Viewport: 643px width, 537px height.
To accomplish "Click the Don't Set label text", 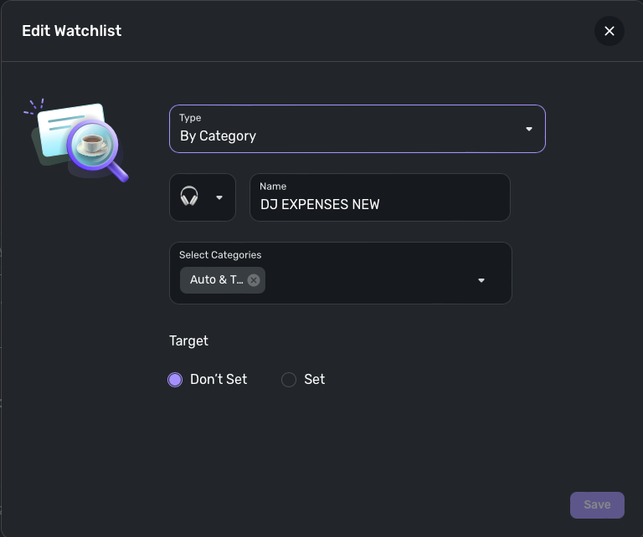I will coord(219,380).
